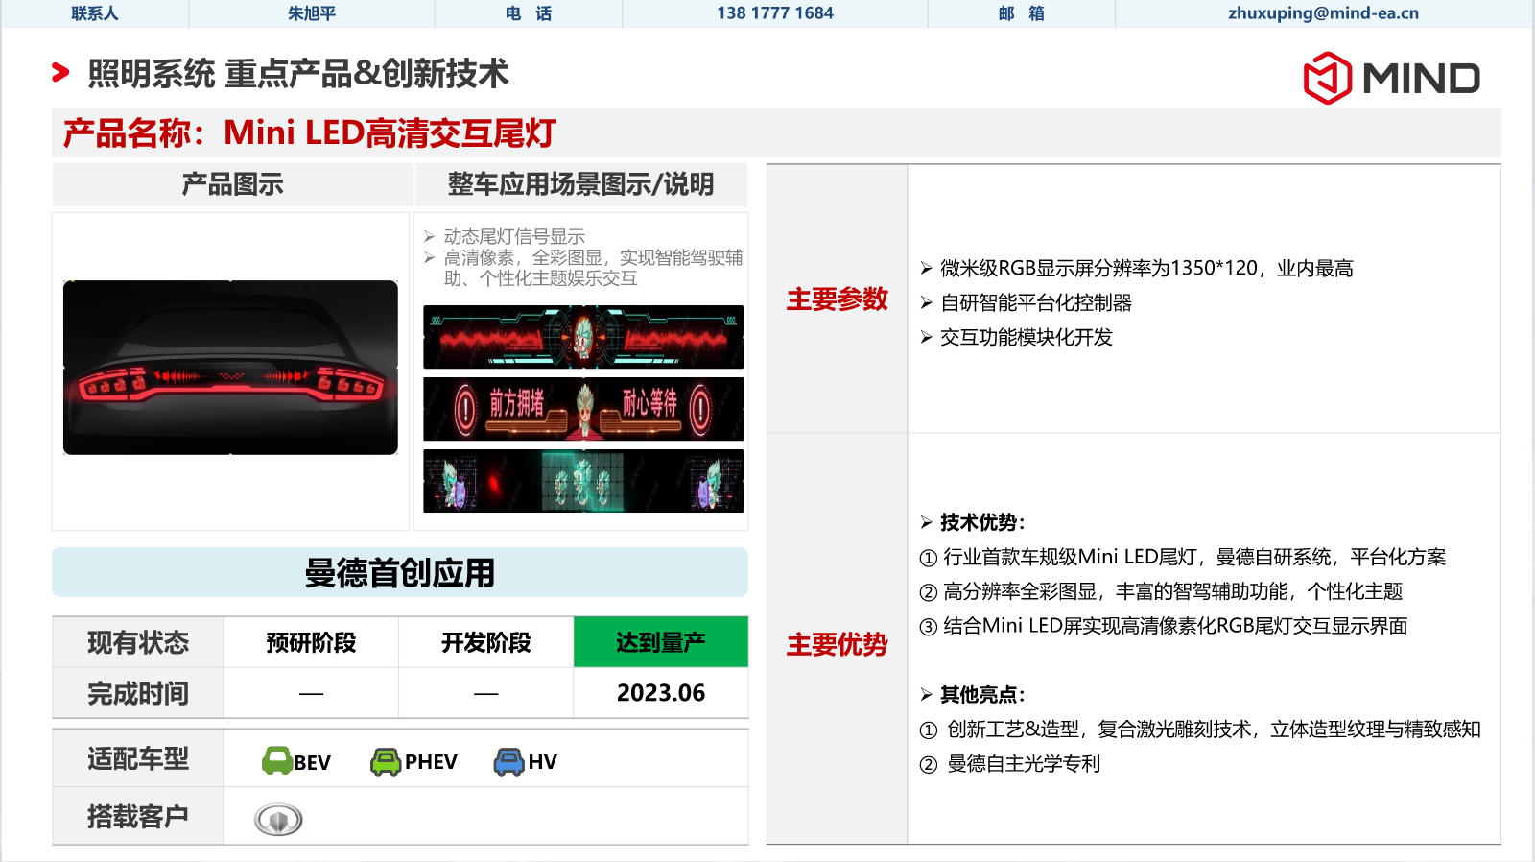
Task: Click the red arrow beside the slide title
Action: (60, 72)
